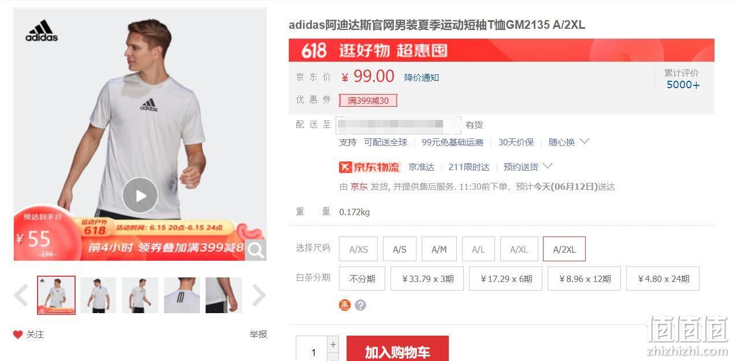
Task: Click the 举报 report link
Action: tap(258, 334)
